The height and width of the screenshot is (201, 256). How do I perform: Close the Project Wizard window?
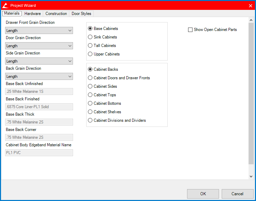tap(251, 6)
